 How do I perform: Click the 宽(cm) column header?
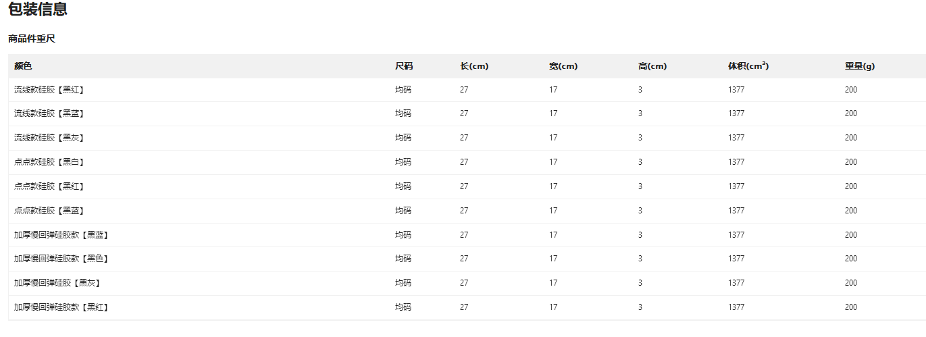563,66
